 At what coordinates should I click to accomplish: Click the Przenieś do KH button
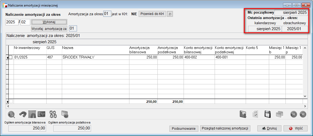[x=152, y=14]
